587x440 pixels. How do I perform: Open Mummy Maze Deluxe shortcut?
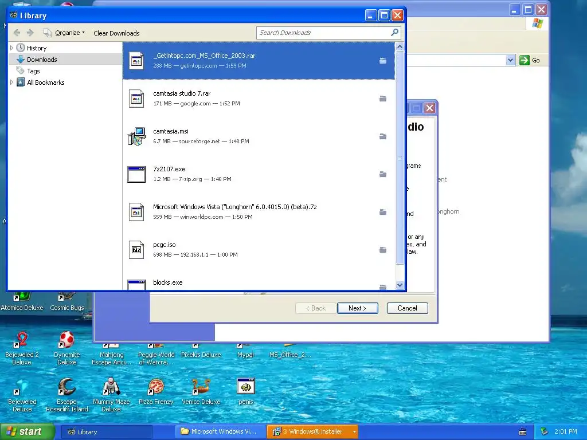click(x=111, y=395)
